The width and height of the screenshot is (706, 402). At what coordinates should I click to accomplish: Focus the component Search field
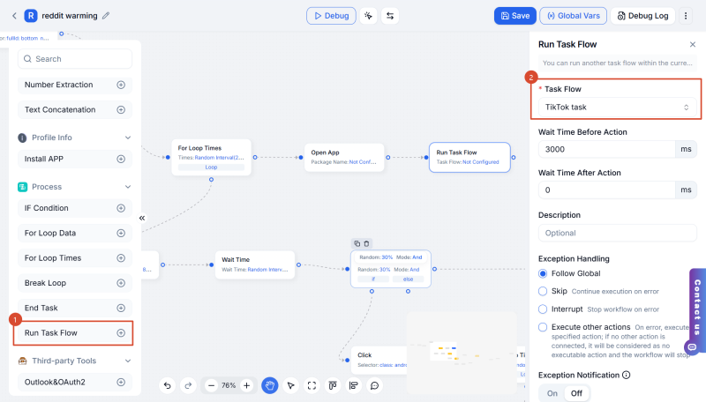click(75, 59)
